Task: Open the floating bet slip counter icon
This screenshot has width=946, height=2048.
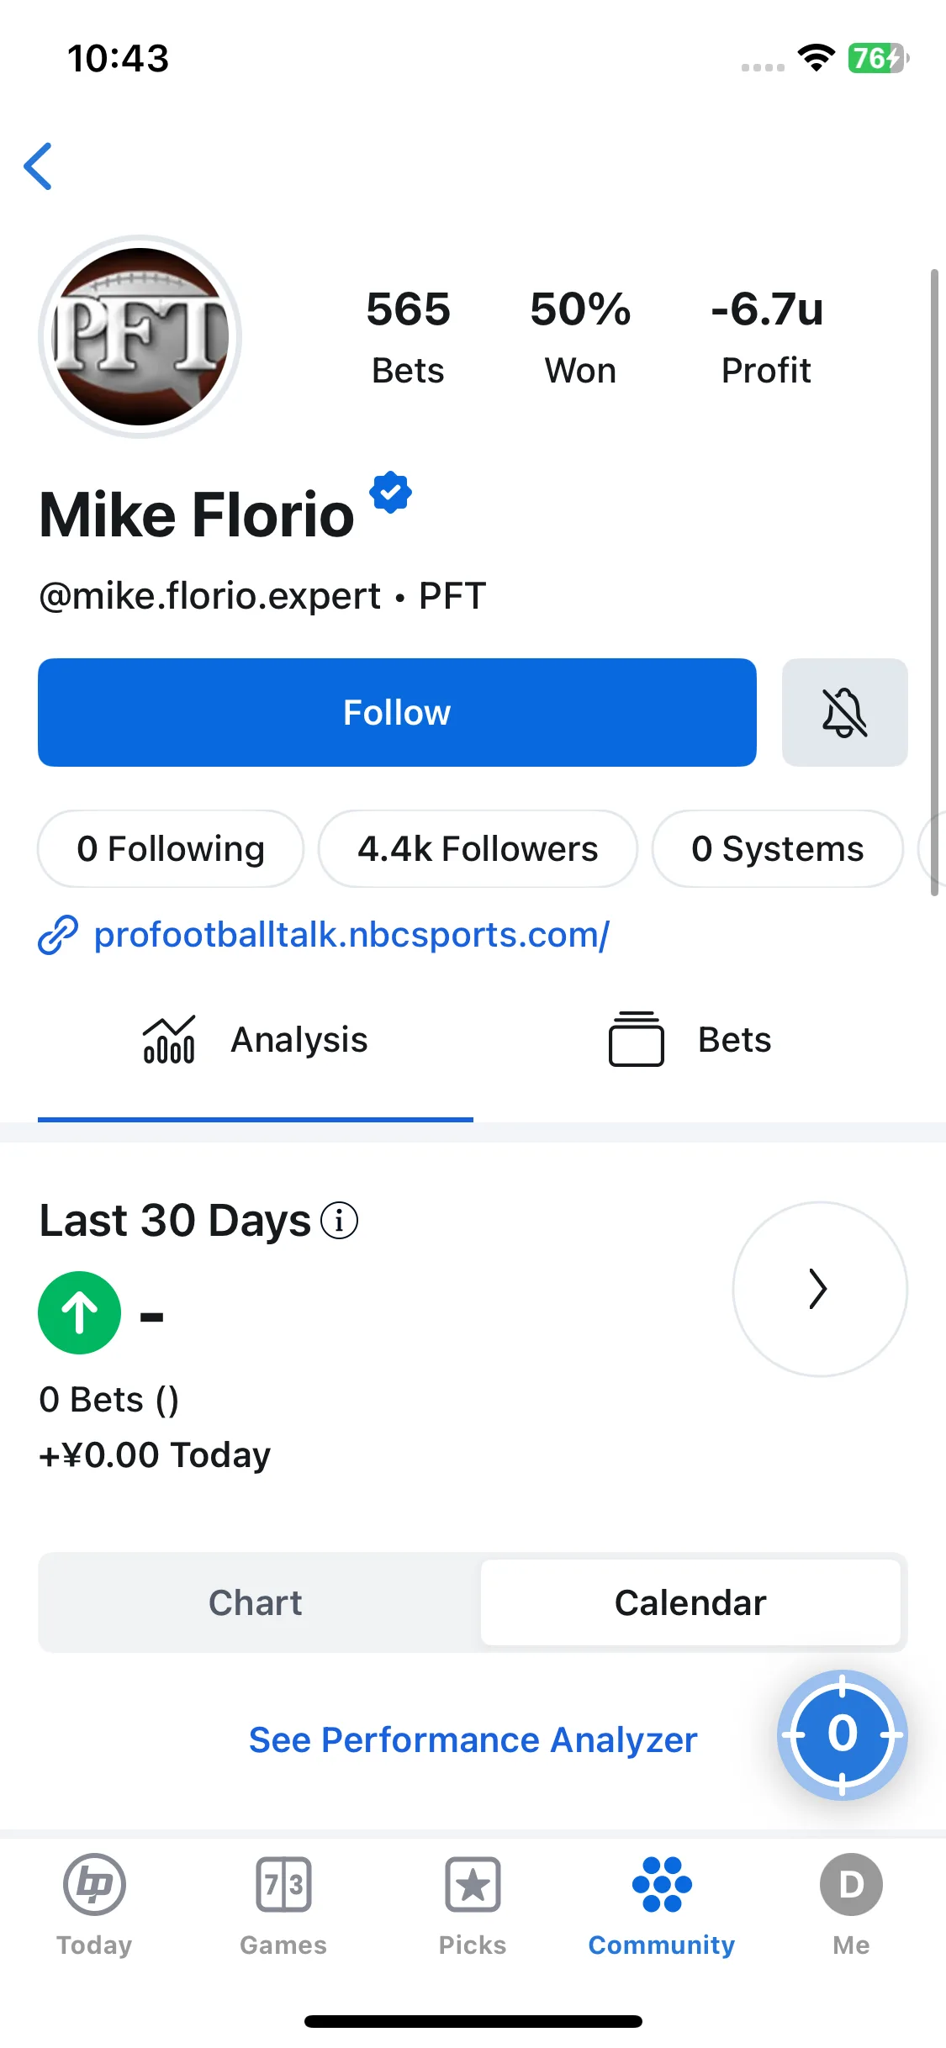Action: 842,1734
